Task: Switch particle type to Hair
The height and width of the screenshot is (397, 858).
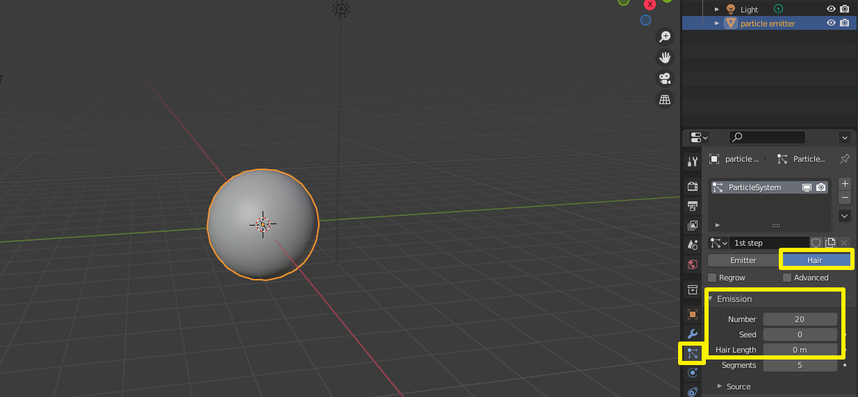Action: (815, 260)
